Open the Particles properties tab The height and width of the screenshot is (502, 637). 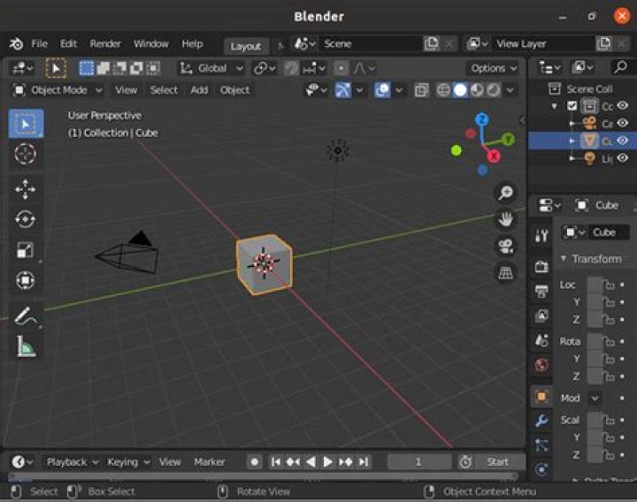point(541,445)
